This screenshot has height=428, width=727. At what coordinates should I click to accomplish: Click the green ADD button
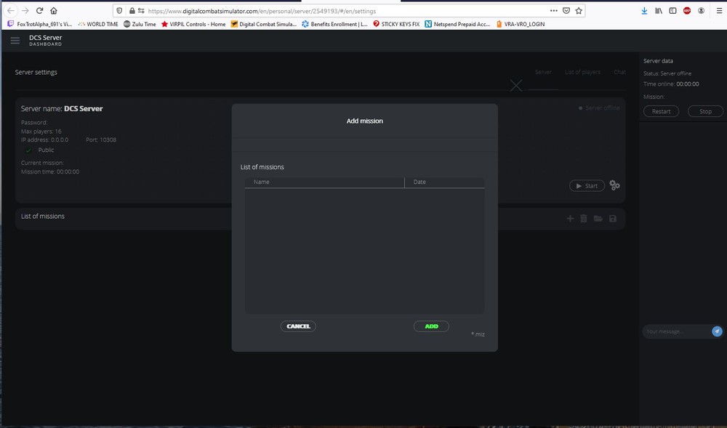431,326
